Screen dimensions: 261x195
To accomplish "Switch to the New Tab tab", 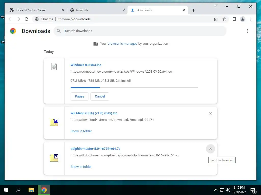I will coord(97,10).
